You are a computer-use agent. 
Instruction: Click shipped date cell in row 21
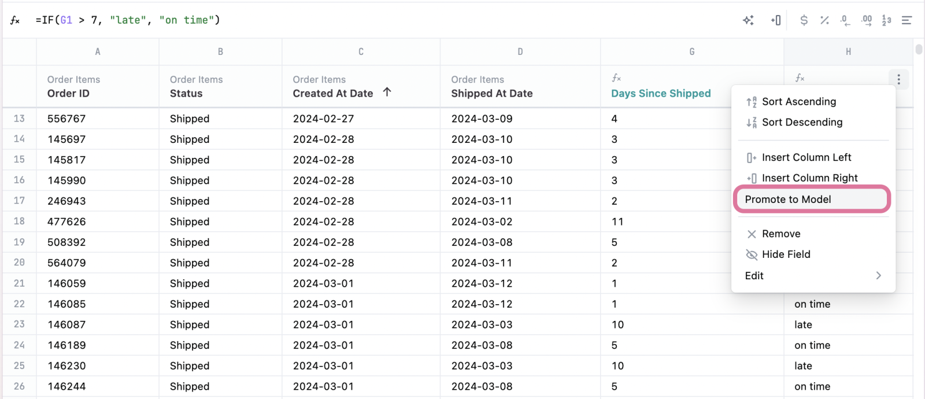520,283
